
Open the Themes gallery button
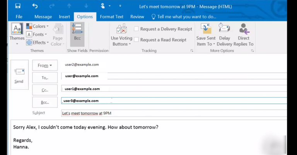(17, 34)
